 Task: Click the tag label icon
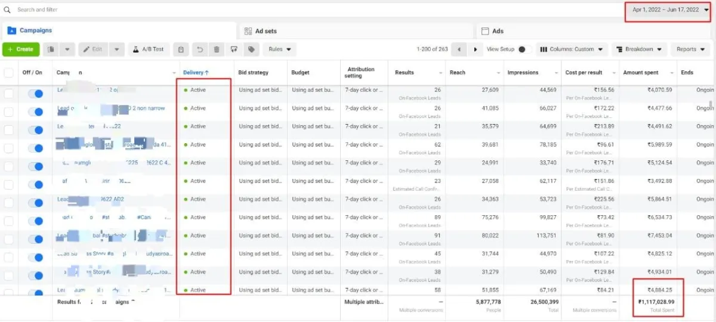(x=251, y=49)
